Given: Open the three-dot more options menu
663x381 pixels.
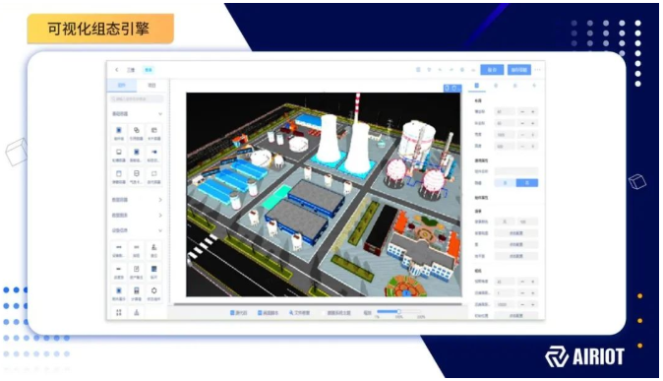Looking at the screenshot, I should [x=538, y=70].
